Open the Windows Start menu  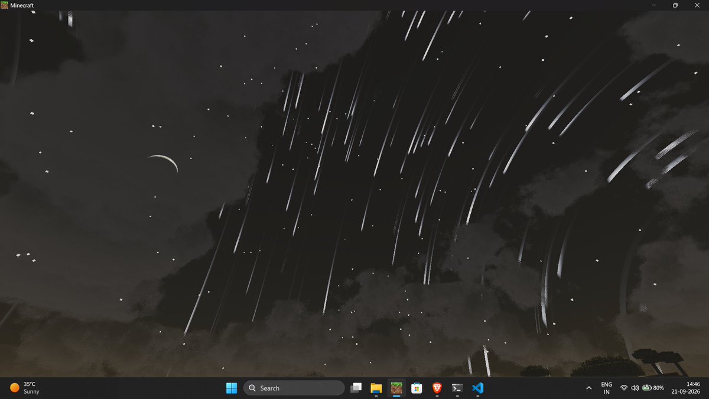tap(232, 388)
